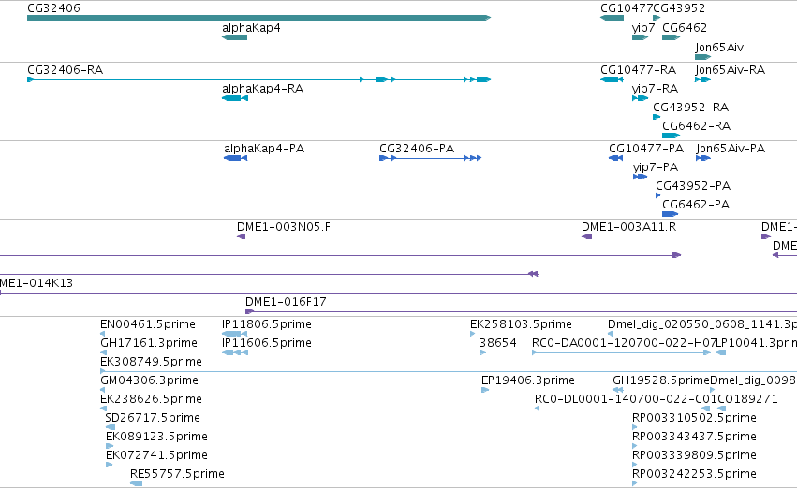Select the CG32406 gene bar
The width and height of the screenshot is (797, 488).
[x=258, y=18]
